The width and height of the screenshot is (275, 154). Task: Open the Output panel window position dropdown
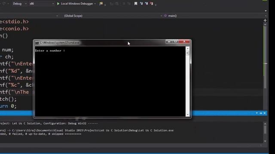[x=257, y=113]
